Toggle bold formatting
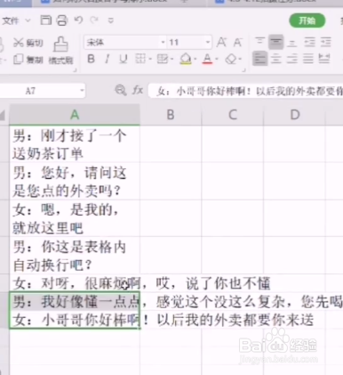This screenshot has width=343, height=375. pos(92,59)
